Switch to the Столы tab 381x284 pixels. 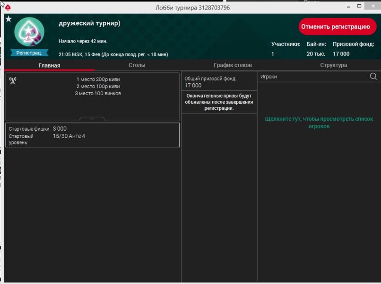[137, 65]
